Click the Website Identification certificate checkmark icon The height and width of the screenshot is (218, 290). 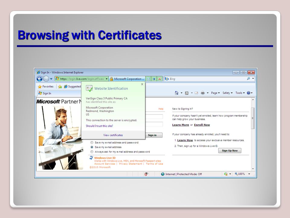coord(89,89)
